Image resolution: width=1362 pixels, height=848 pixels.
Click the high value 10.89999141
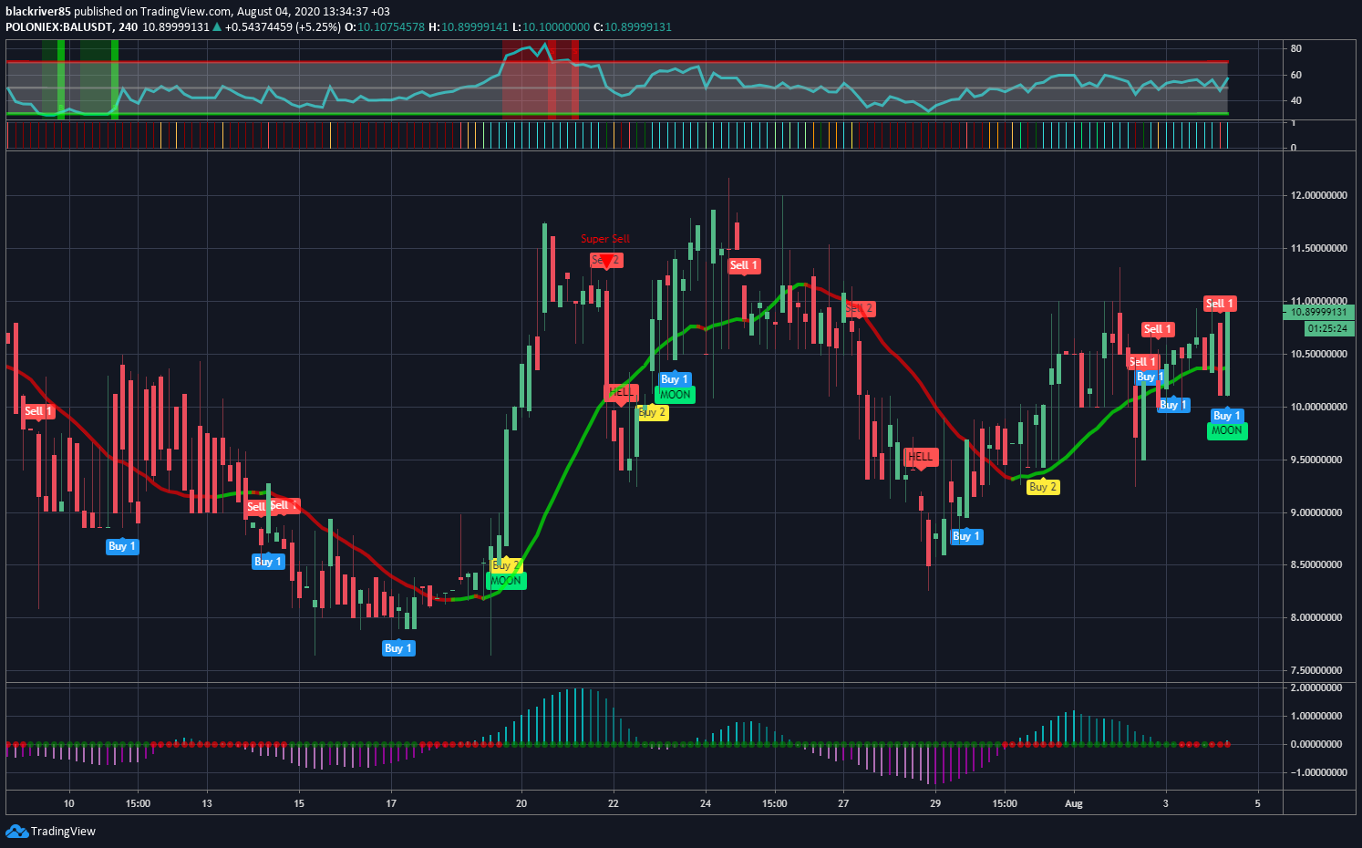475,26
